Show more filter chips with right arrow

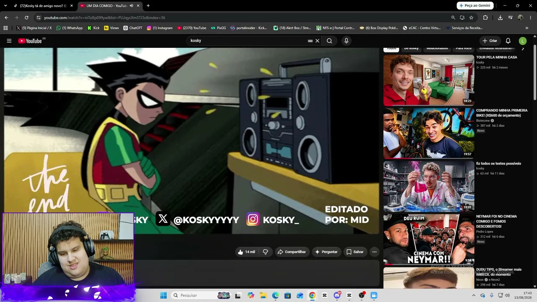pyautogui.click(x=523, y=49)
